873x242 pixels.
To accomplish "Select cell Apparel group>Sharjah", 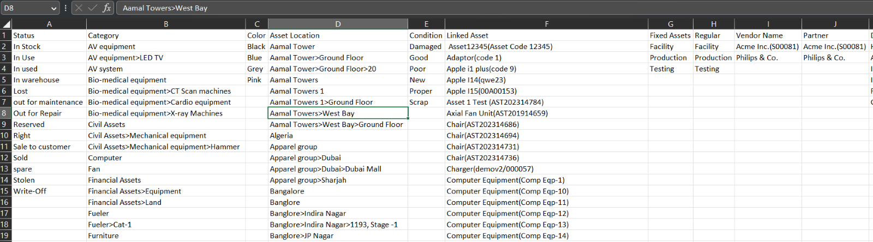I will (338, 180).
